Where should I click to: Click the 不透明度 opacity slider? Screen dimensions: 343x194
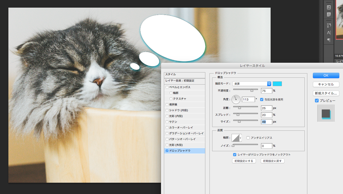245,90
